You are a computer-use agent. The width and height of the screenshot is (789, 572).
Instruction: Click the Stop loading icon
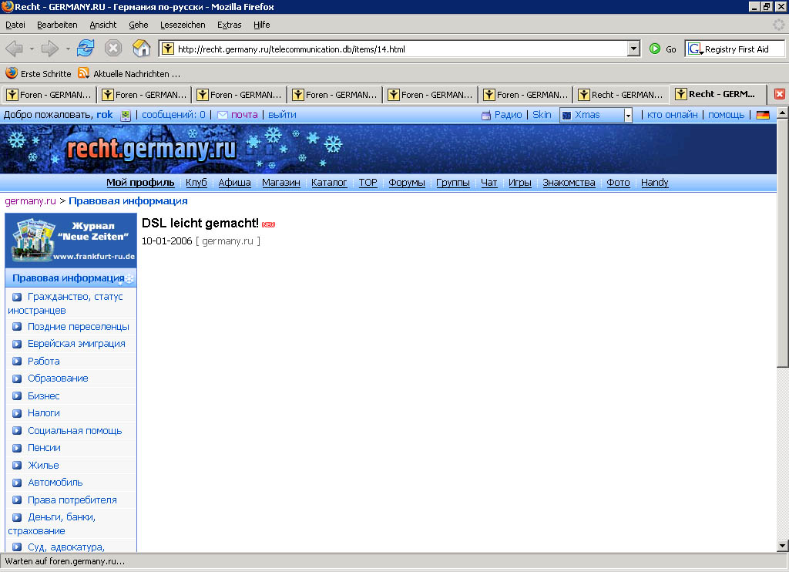113,49
